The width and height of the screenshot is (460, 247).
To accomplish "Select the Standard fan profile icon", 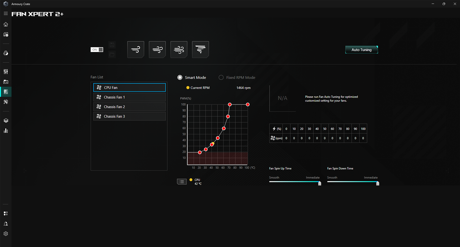I will pyautogui.click(x=157, y=50).
